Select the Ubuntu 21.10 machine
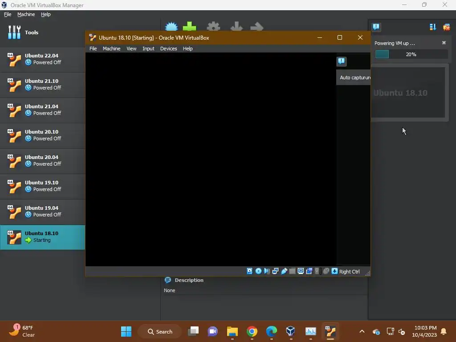 point(42,85)
